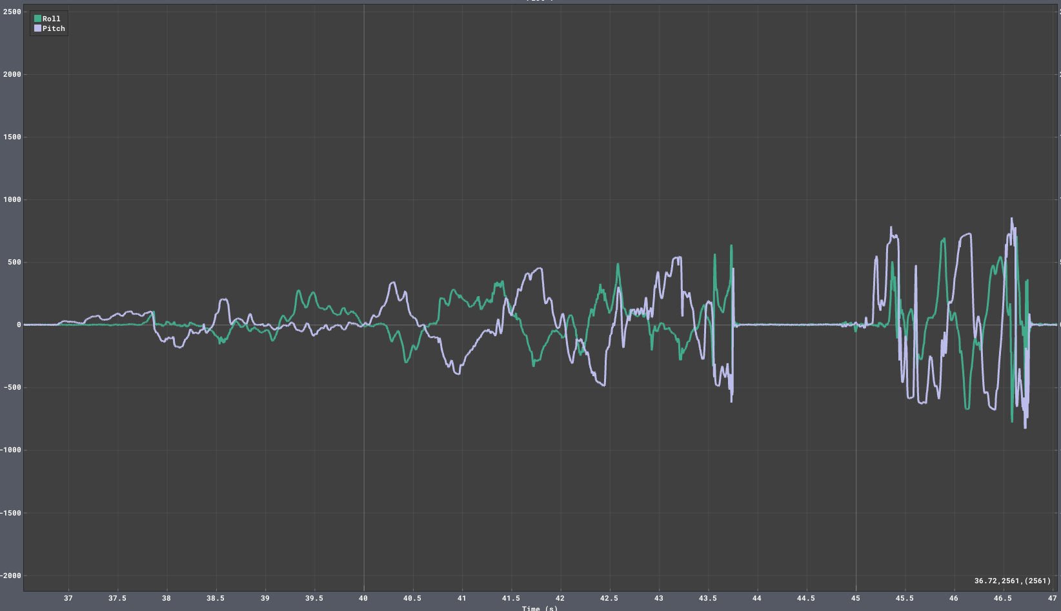Viewport: 1061px width, 611px height.
Task: Click the Pitch lavender color swatch in legend
Action: point(37,28)
